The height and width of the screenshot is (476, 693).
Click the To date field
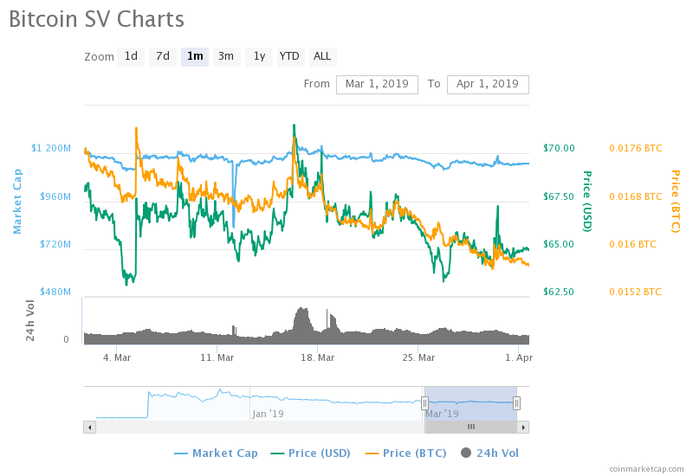coord(488,84)
